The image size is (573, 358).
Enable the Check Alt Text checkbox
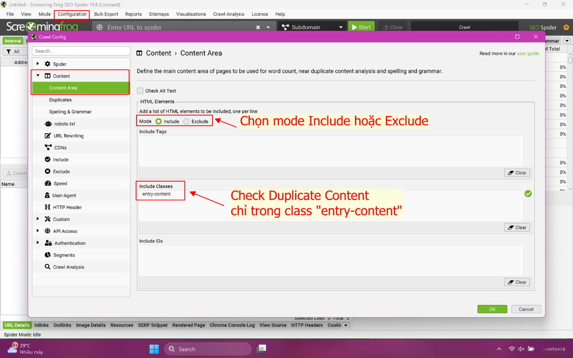point(140,91)
